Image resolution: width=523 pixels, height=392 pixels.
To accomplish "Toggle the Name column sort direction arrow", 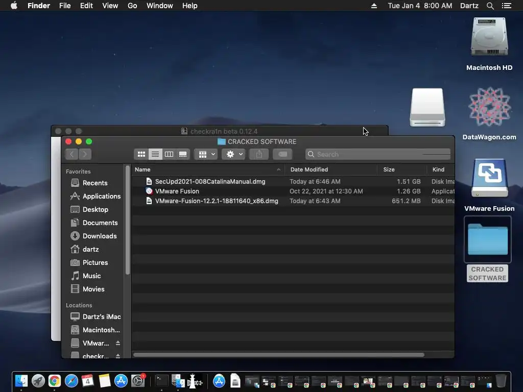I will (278, 169).
